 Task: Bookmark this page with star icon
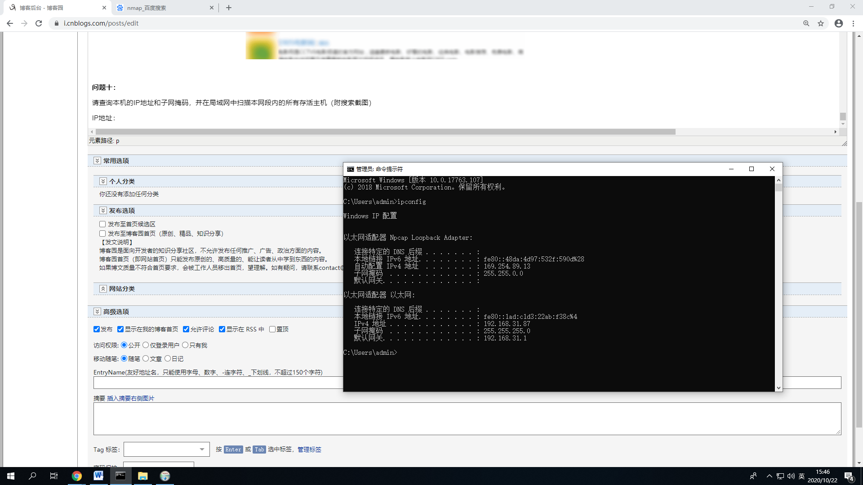[x=821, y=23]
